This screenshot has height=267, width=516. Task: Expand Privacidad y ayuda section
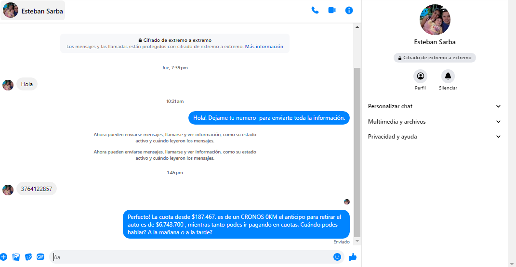click(x=434, y=137)
